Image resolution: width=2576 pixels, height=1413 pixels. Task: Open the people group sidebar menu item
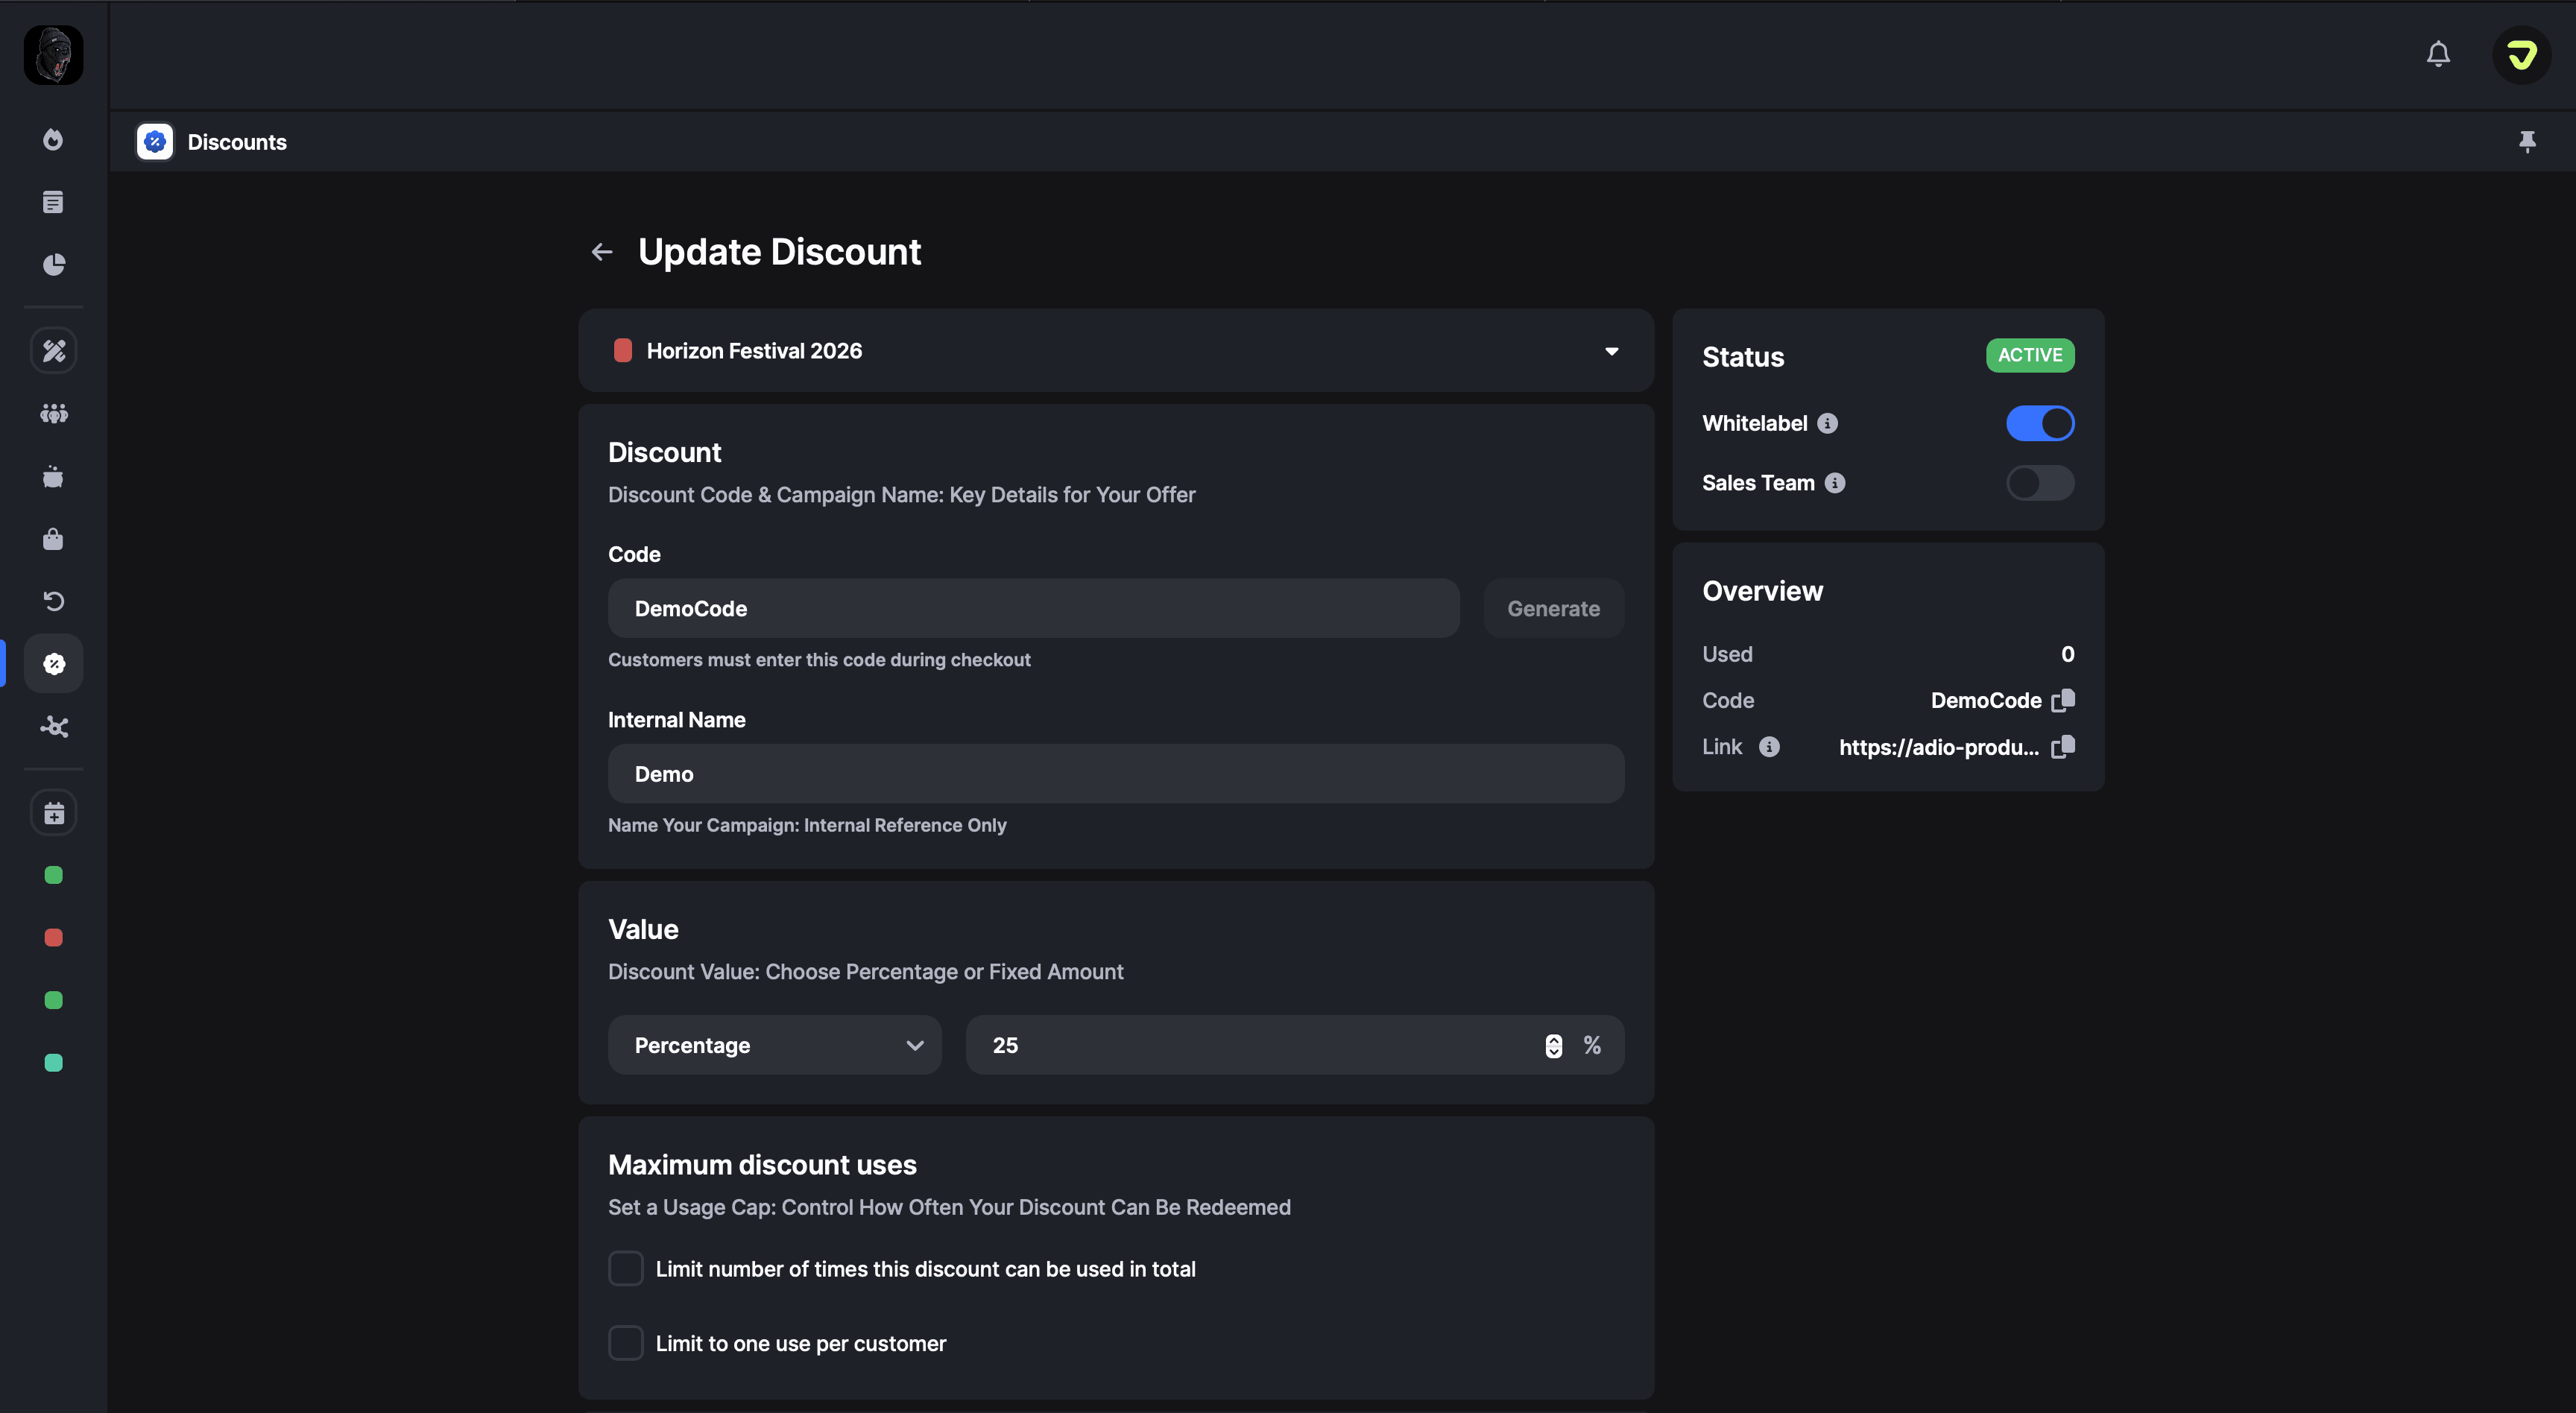[x=54, y=413]
